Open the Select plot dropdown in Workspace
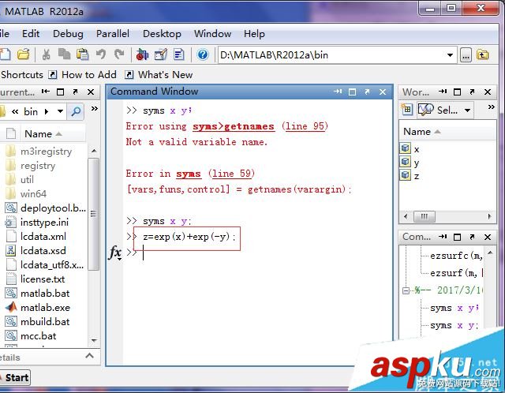The height and width of the screenshot is (393, 505). (445, 110)
